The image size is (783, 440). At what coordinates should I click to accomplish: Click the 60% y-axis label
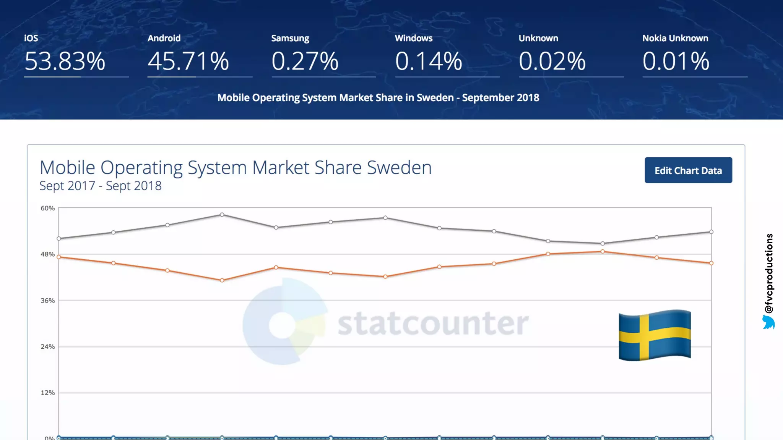(48, 208)
